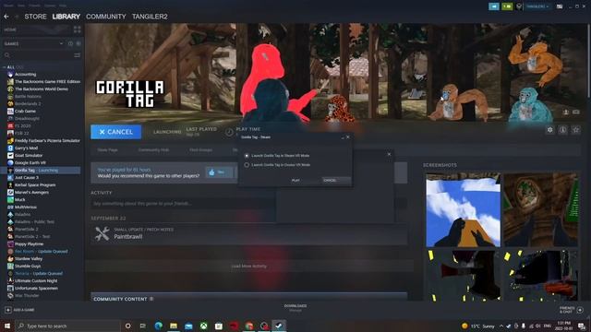Screen dimensions: 591x332
Task: Open the Library tab
Action: coord(66,17)
